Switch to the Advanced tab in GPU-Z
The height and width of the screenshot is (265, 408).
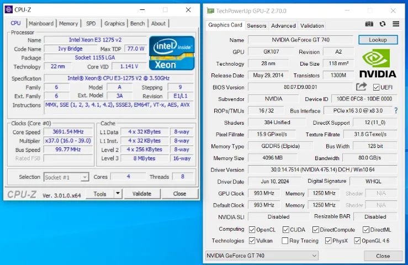(x=283, y=25)
